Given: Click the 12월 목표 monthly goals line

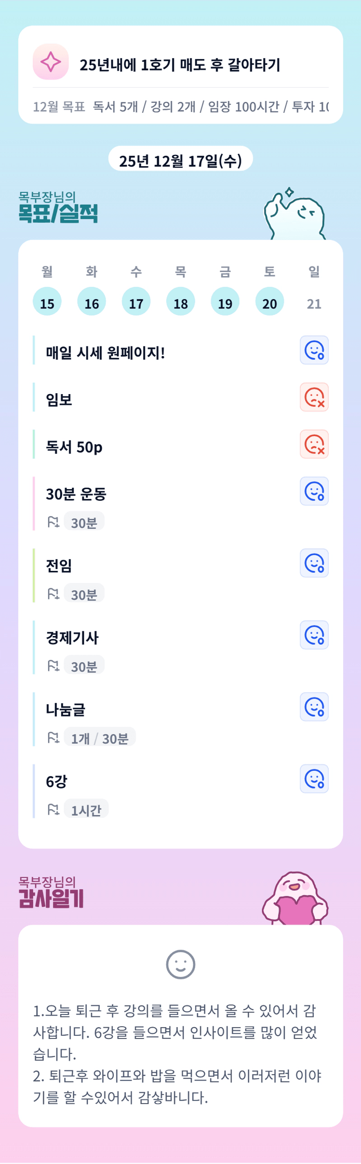Looking at the screenshot, I should pyautogui.click(x=180, y=107).
